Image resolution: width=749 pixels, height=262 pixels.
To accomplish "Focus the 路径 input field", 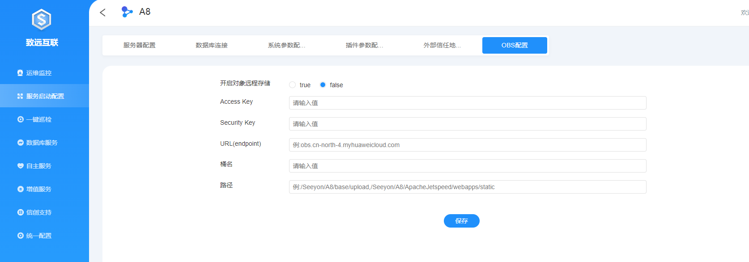I will 468,187.
